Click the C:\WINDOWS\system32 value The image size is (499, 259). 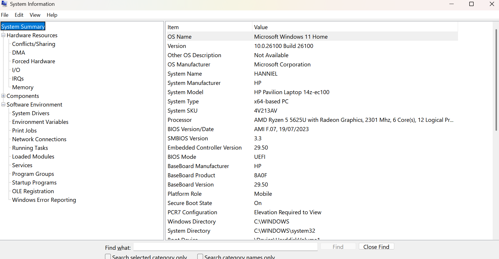coord(284,231)
